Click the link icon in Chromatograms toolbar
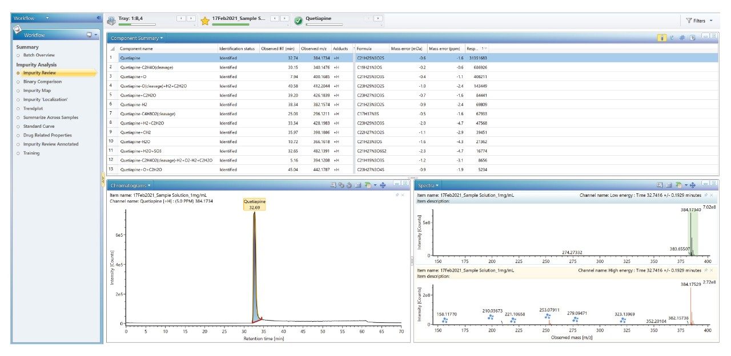 341,185
